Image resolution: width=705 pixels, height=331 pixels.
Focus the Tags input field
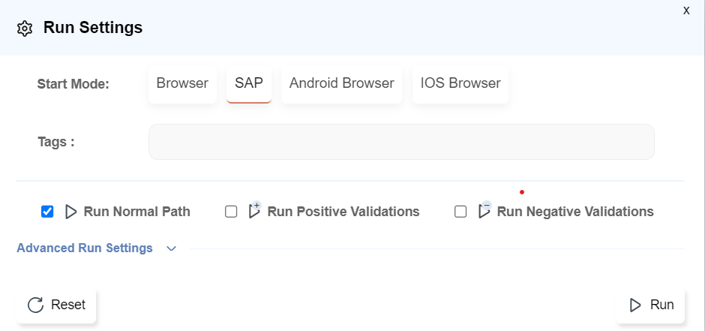point(401,142)
